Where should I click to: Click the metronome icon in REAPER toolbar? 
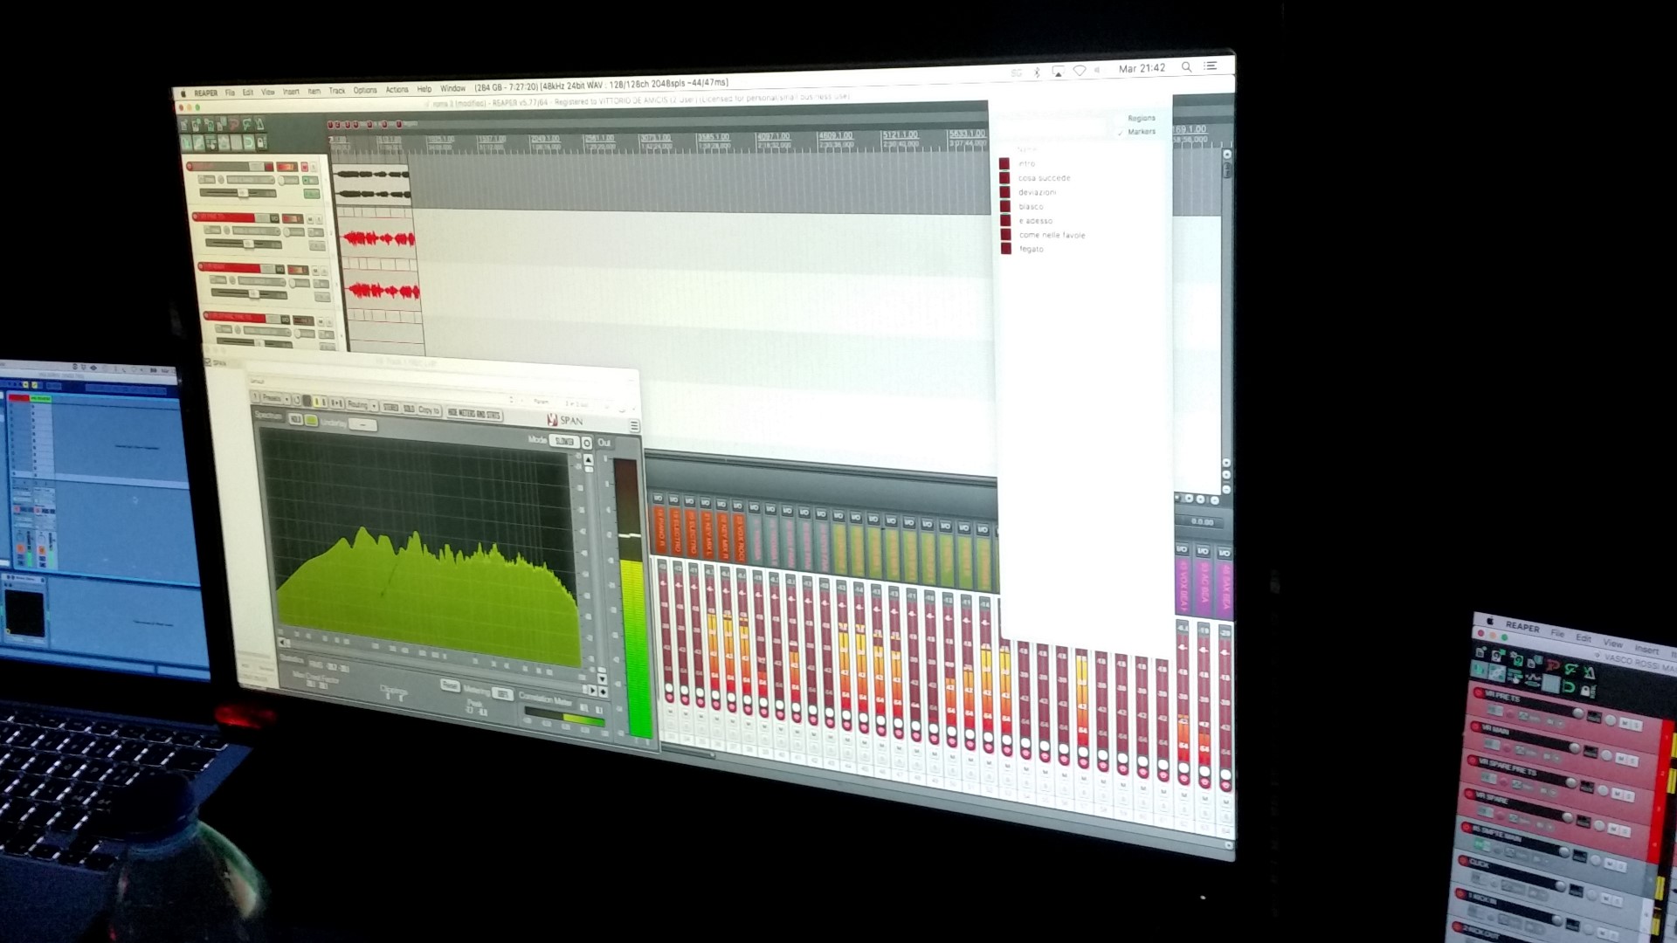260,124
